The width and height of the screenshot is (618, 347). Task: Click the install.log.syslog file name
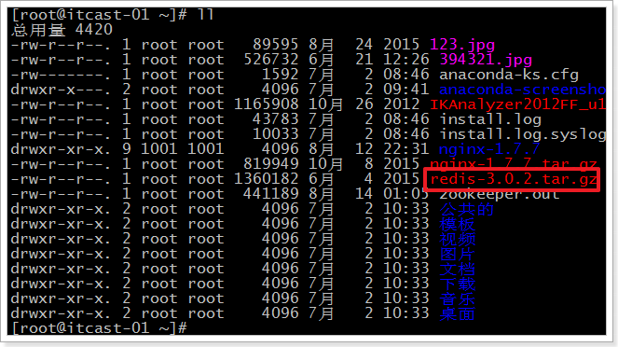522,134
